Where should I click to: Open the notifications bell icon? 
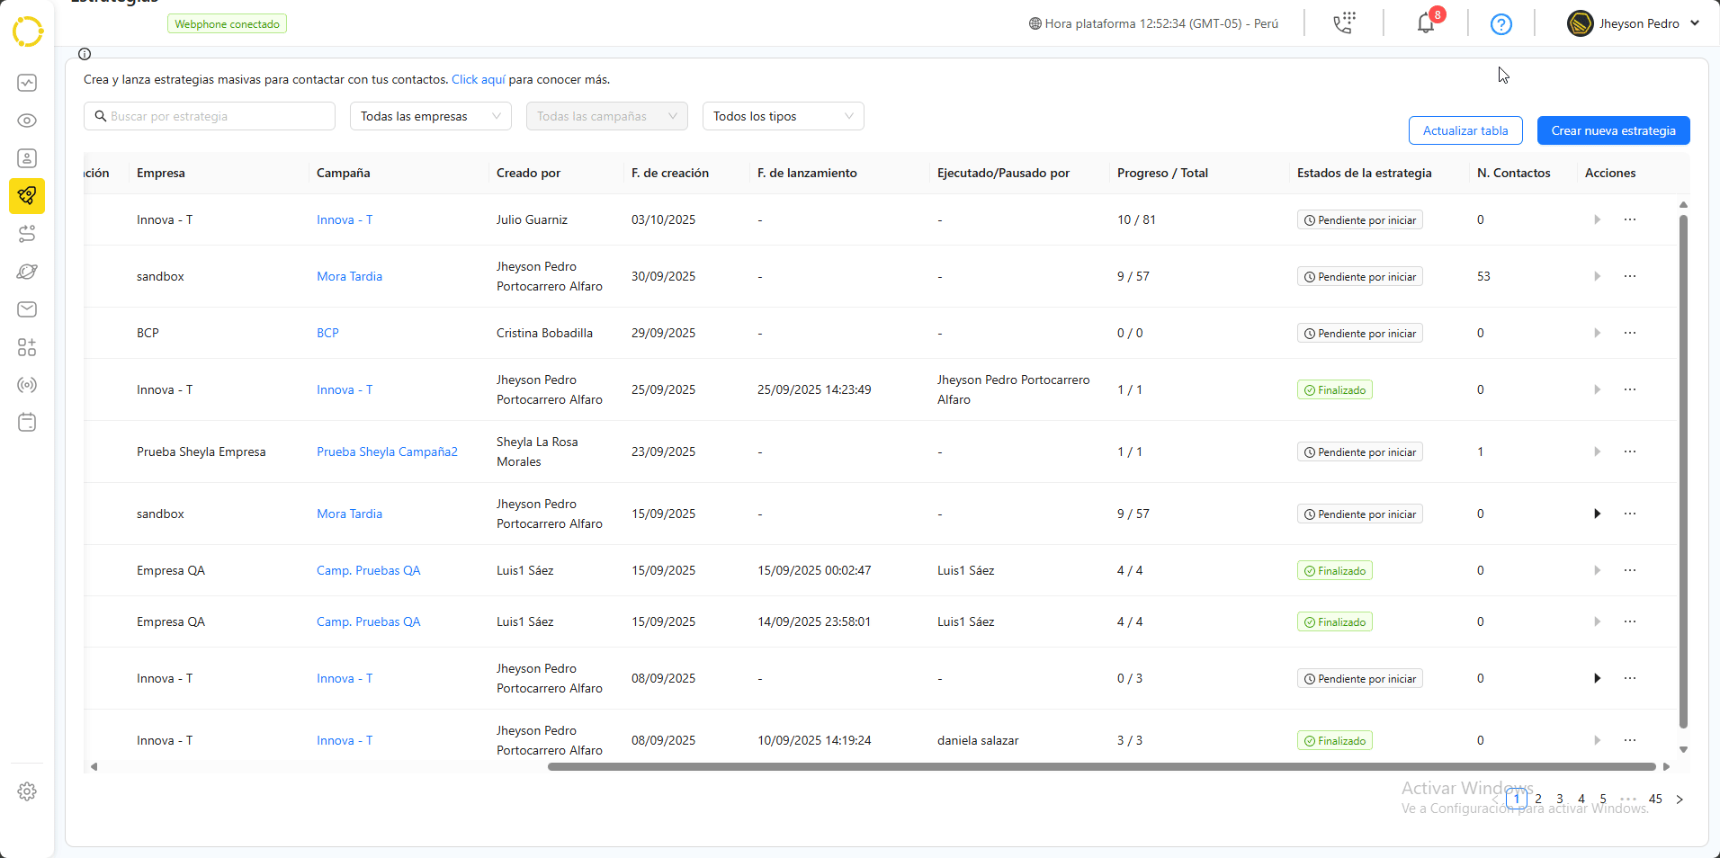1426,23
